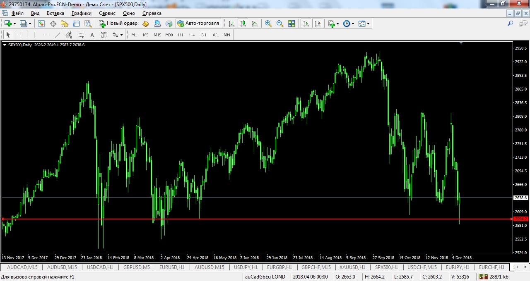
Task: Expand the periods dropdown arrow
Action: [353, 24]
